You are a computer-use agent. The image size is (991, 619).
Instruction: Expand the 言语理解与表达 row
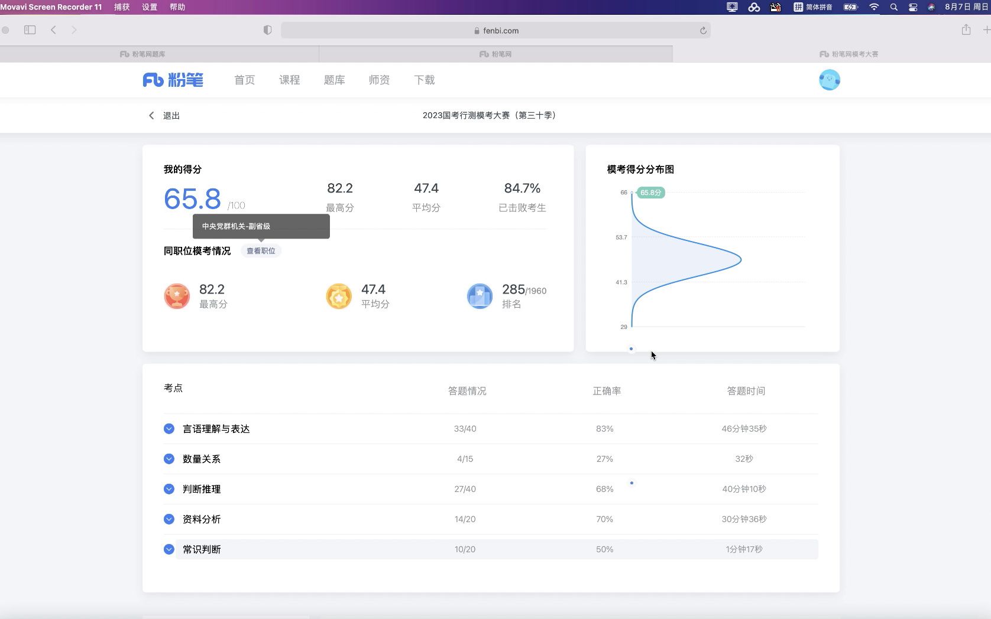169,429
